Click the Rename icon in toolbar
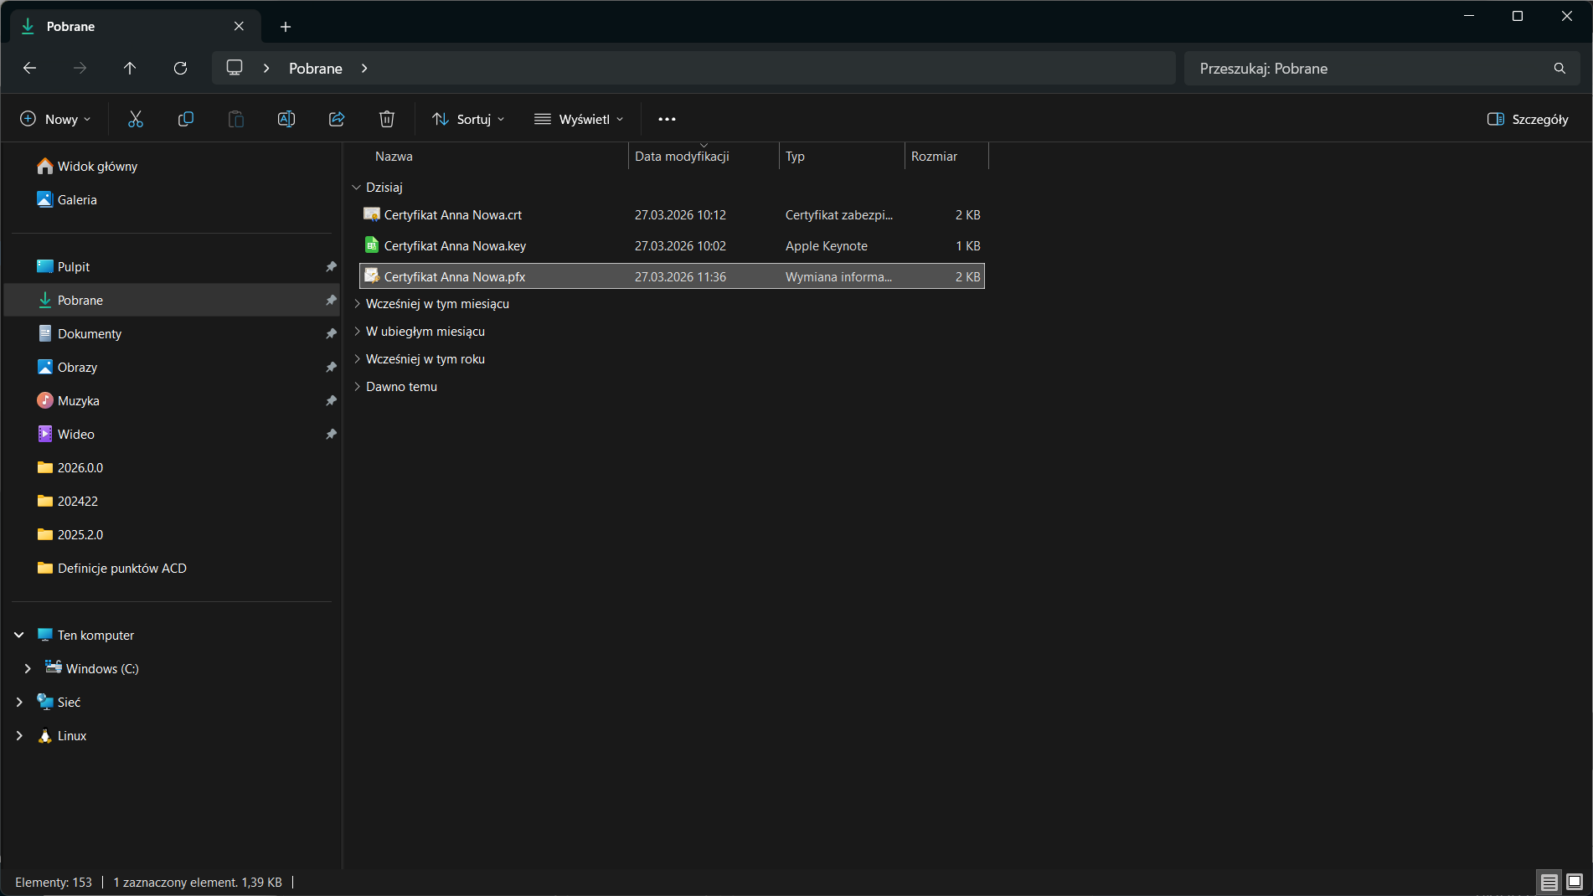This screenshot has width=1593, height=896. [286, 119]
